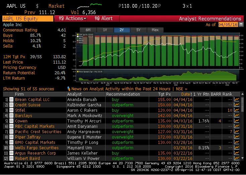This screenshot has width=246, height=175.
Task: Click the news icon before News on Analyst Activity
Action: (x=69, y=89)
